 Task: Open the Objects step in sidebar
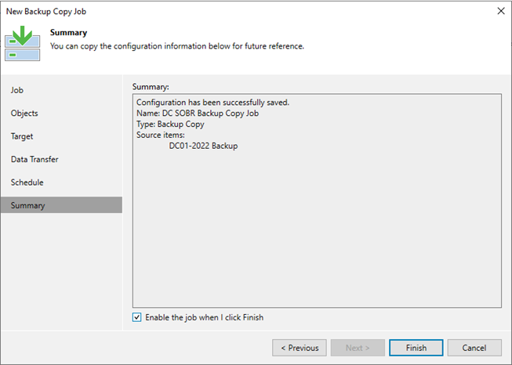(24, 114)
